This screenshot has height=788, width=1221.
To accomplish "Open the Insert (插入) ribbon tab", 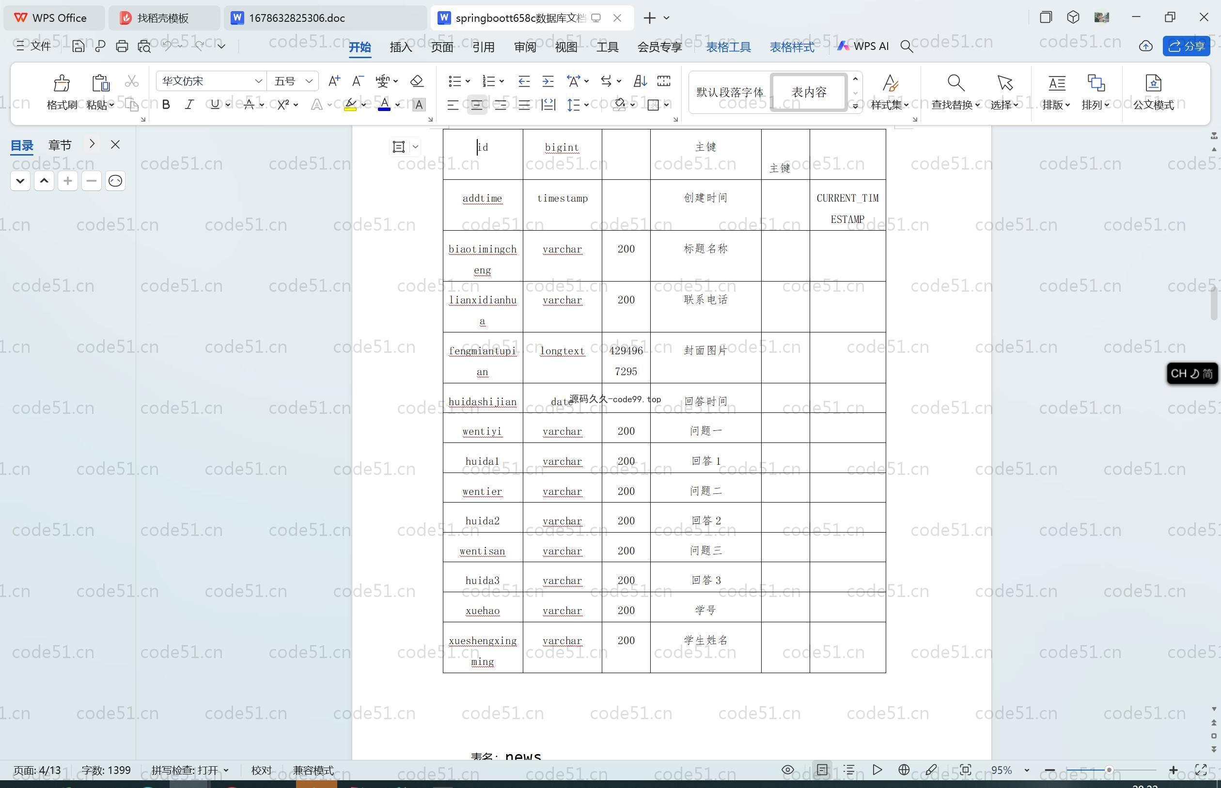I will [401, 47].
